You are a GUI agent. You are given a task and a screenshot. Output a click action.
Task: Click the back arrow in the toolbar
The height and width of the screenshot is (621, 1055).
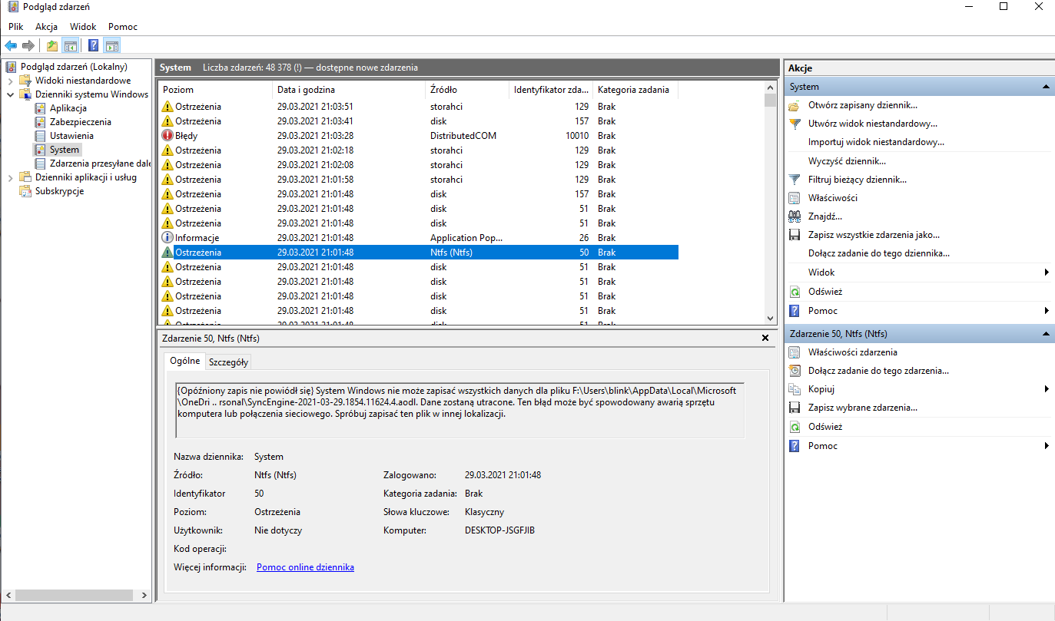pyautogui.click(x=11, y=45)
